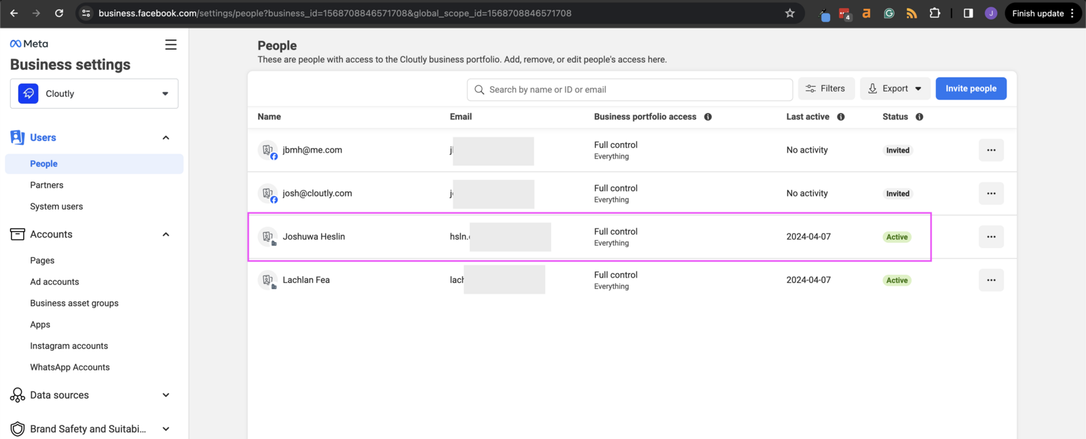Collapse the Users section
1086x439 pixels.
coord(166,138)
